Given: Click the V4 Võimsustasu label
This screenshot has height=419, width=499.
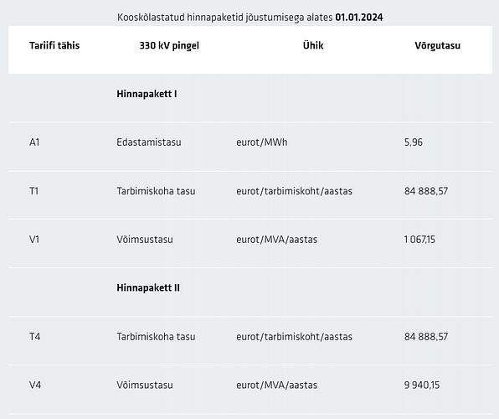Looking at the screenshot, I should [x=145, y=385].
